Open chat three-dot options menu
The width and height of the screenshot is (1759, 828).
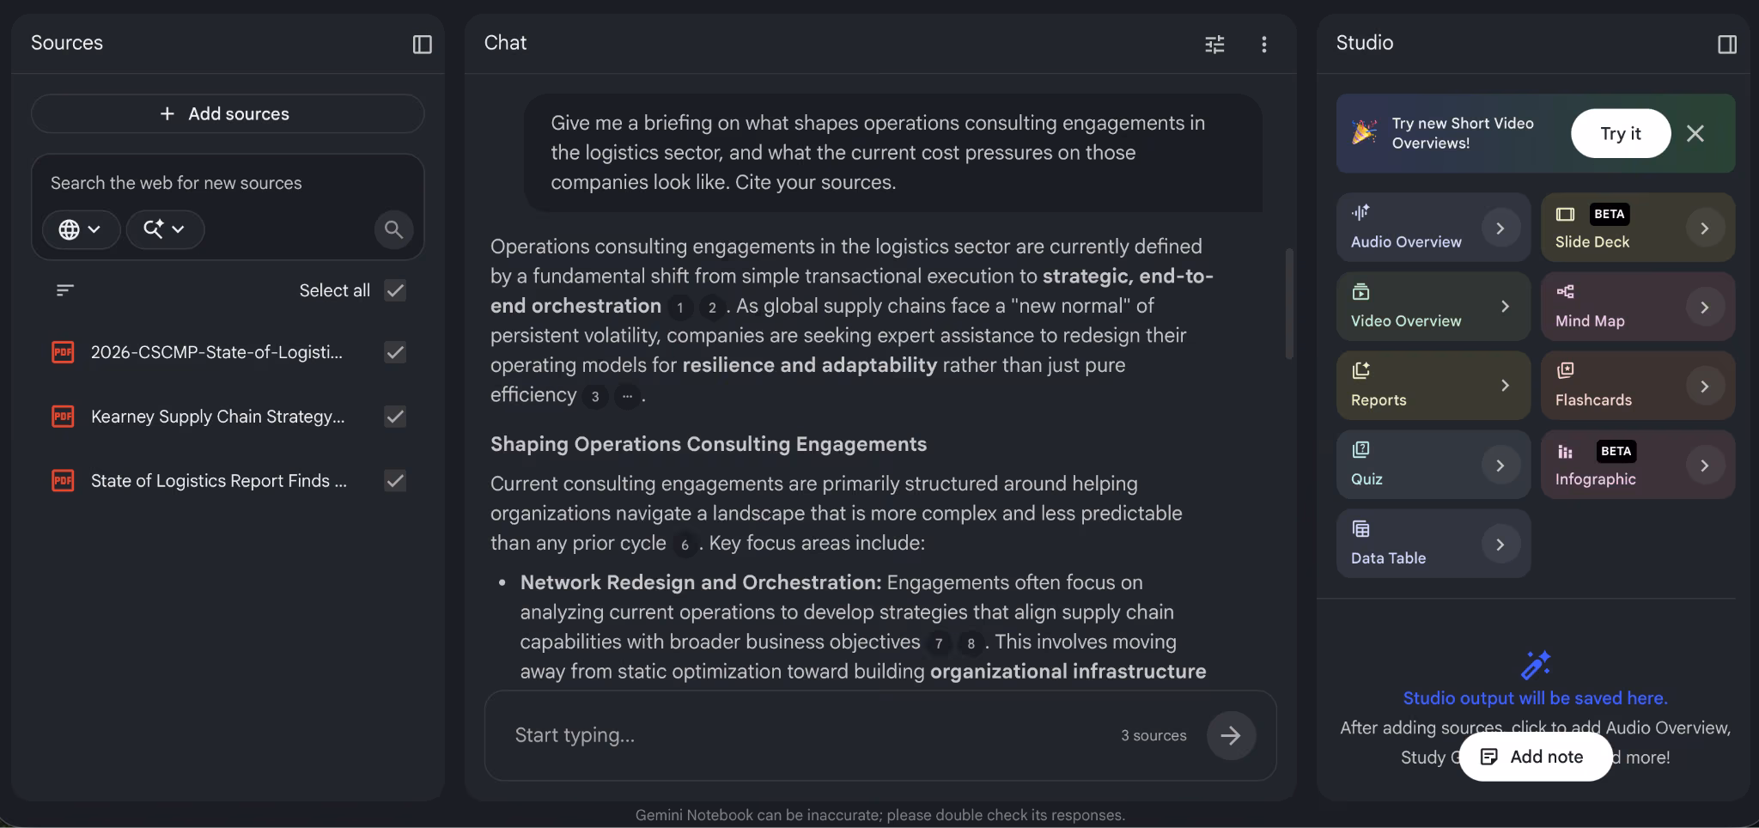[x=1263, y=44]
